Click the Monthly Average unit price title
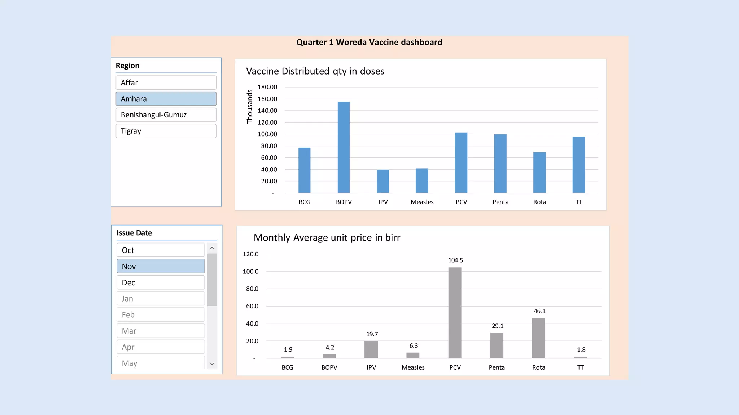 click(327, 238)
